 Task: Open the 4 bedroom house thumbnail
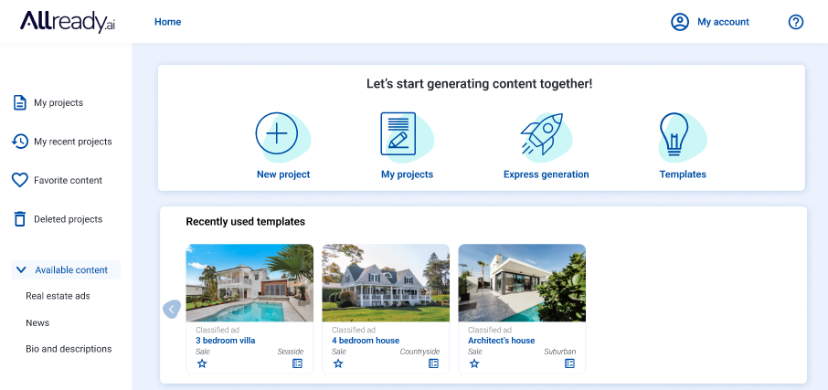pos(386,283)
